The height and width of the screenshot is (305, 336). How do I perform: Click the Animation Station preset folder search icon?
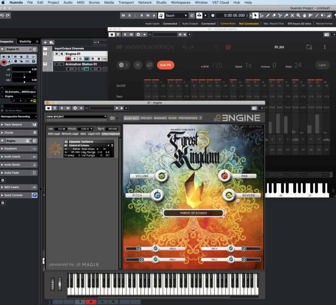coord(309,47)
